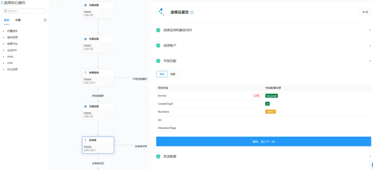Click the formId field name
Image resolution: width=373 pixels, height=170 pixels.
162,96
